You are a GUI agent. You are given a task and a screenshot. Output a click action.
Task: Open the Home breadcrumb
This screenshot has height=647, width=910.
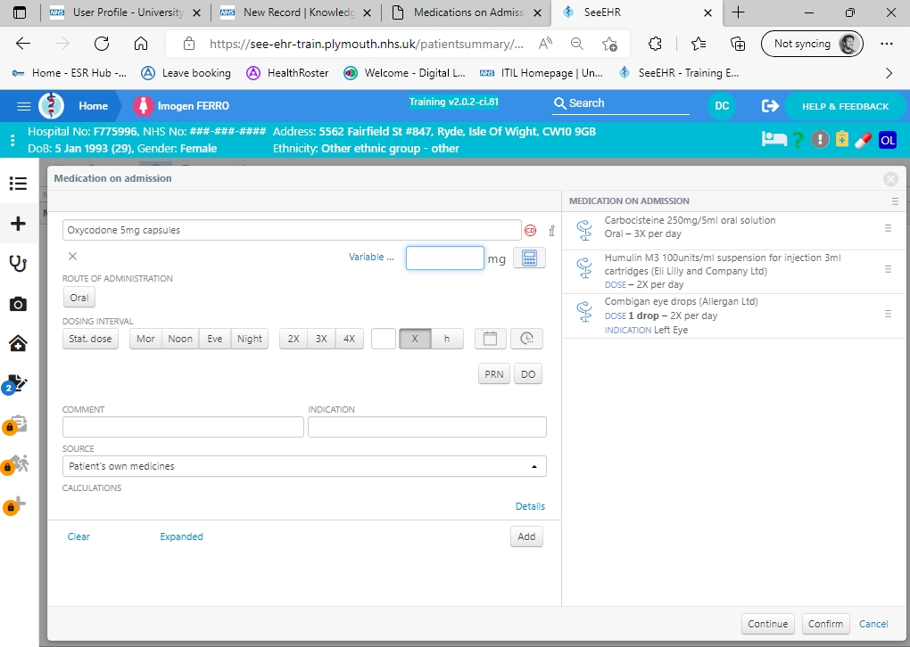[93, 106]
